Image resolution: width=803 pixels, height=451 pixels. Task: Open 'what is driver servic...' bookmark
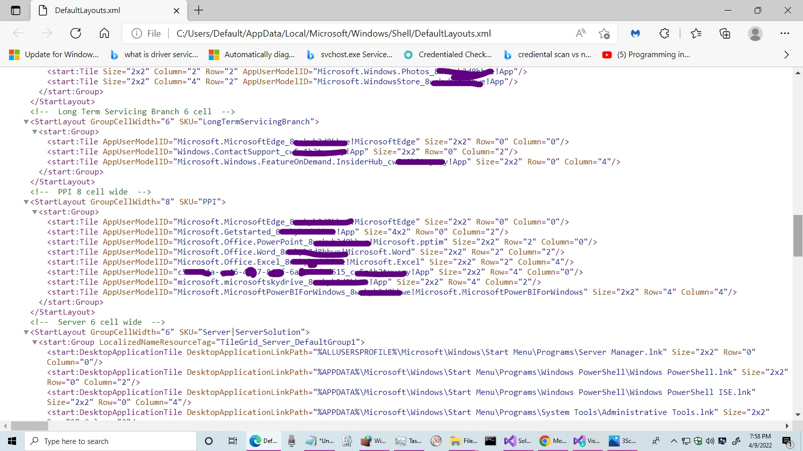point(154,55)
